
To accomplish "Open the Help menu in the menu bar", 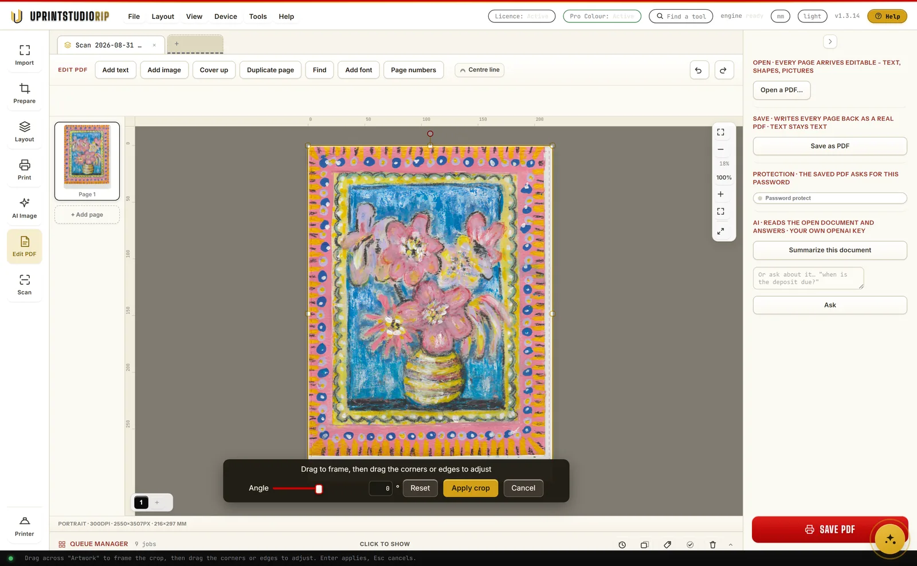I will (287, 17).
